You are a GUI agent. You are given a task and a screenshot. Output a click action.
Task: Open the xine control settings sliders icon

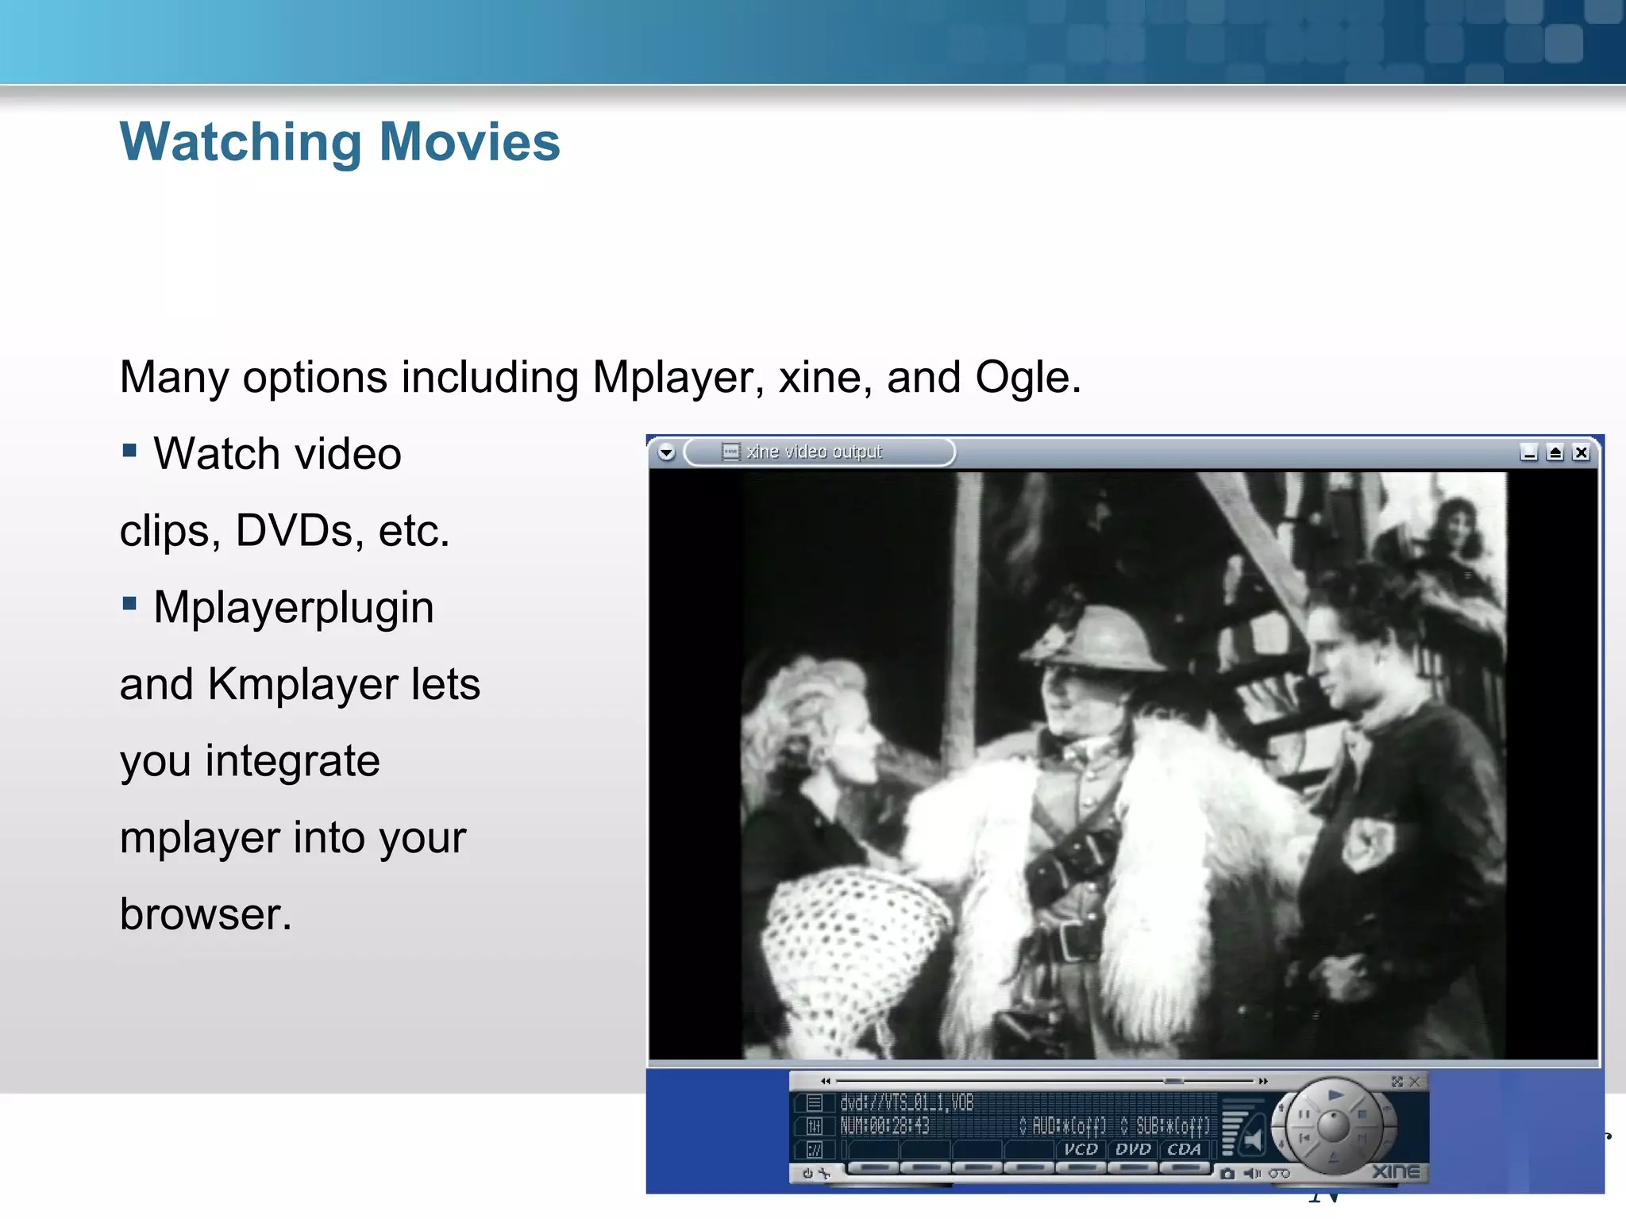pos(815,1126)
